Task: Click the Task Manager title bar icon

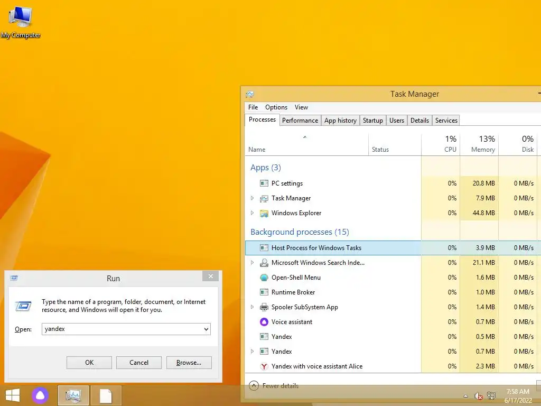Action: pos(250,94)
